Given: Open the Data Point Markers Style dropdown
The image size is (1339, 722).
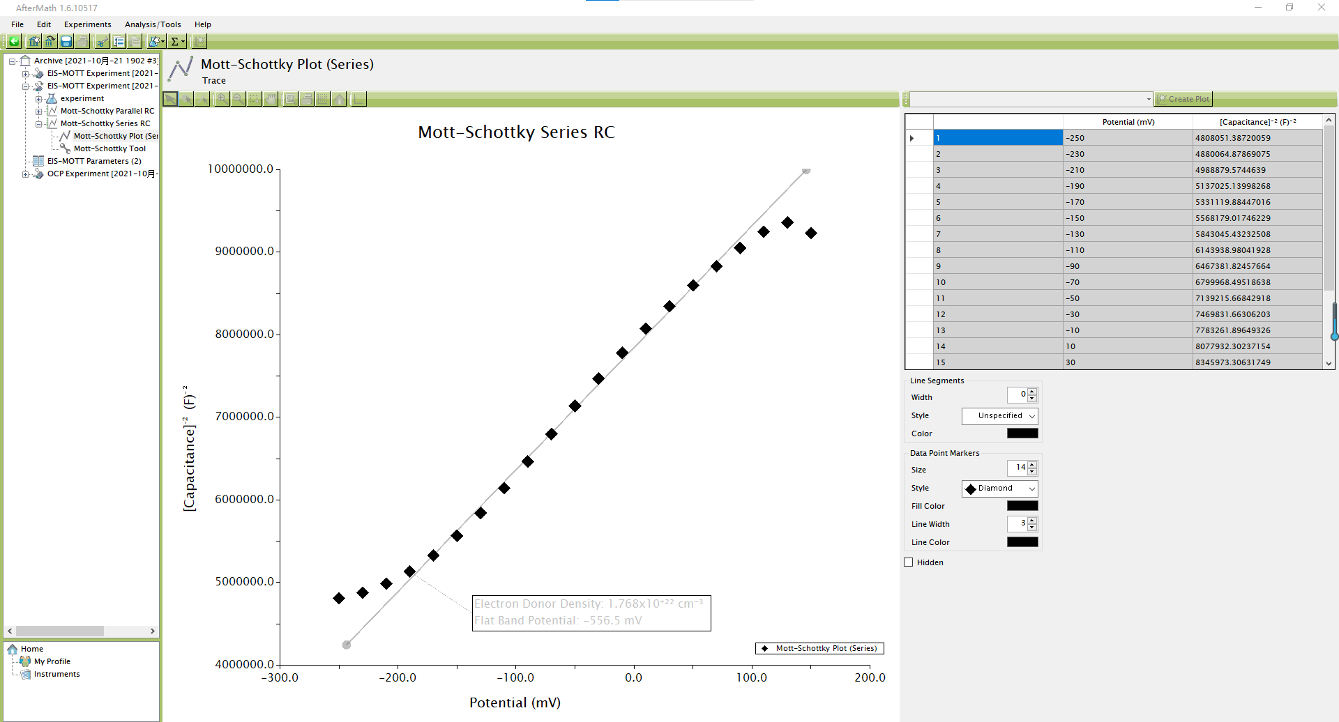Looking at the screenshot, I should (999, 489).
